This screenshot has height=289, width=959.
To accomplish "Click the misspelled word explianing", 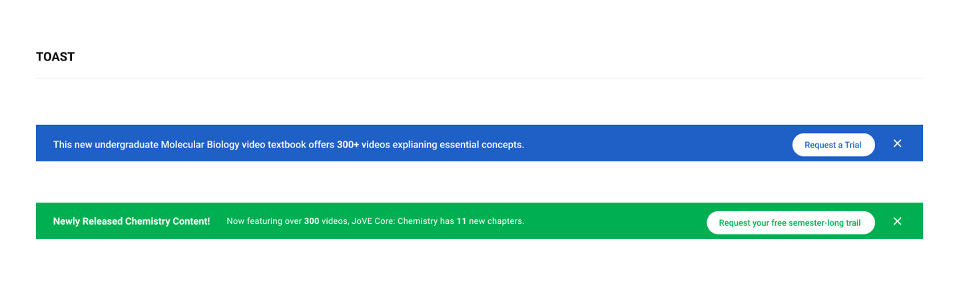I will (420, 145).
